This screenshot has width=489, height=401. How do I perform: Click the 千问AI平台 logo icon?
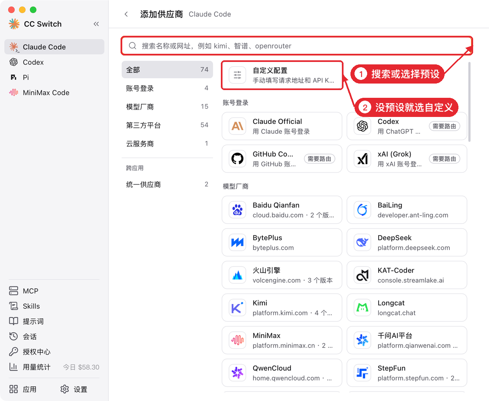[362, 340]
